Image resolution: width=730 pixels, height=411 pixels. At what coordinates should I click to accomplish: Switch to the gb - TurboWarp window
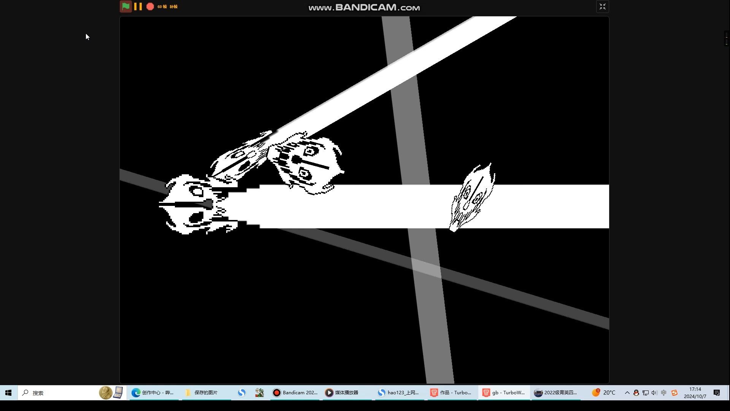504,393
